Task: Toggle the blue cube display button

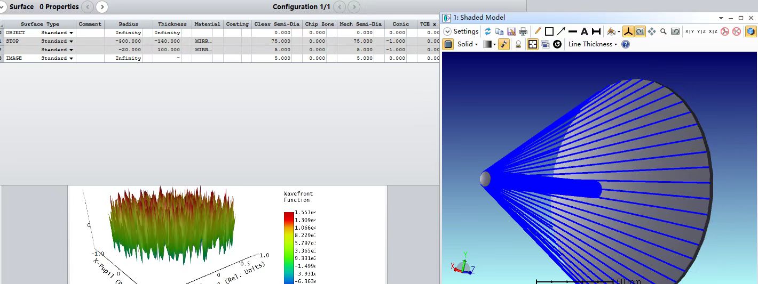Action: click(751, 31)
